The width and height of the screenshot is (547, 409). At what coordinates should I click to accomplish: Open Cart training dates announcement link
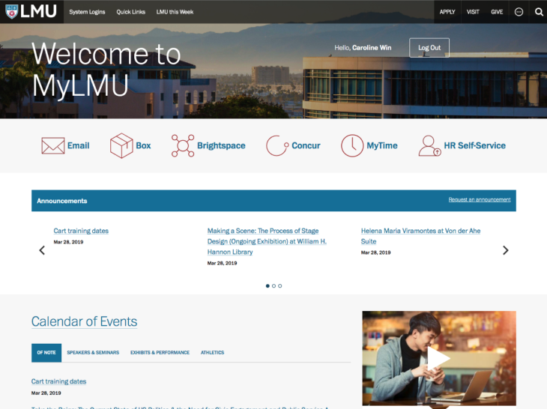pyautogui.click(x=81, y=231)
